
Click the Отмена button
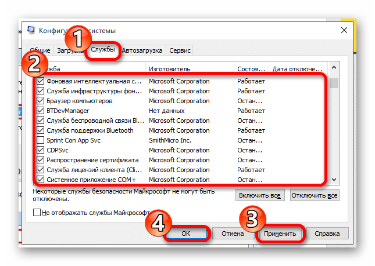click(233, 234)
